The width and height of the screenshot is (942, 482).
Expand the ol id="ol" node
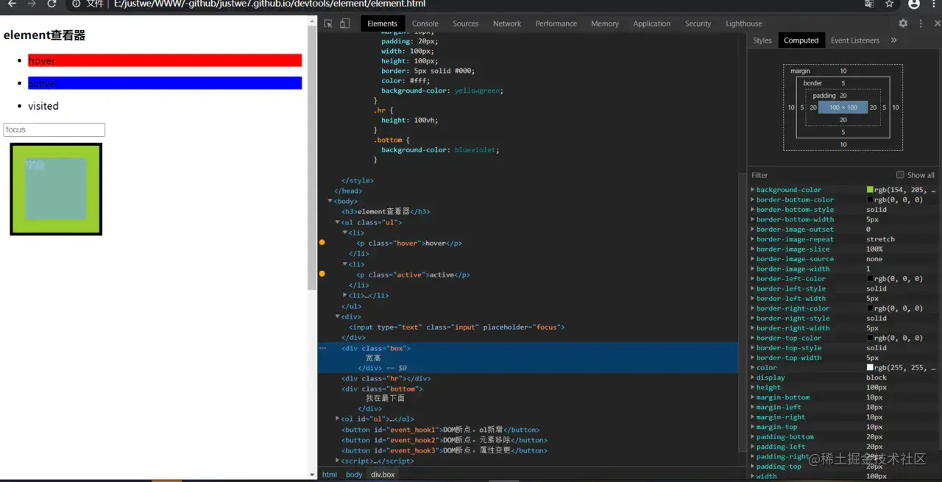coord(338,419)
